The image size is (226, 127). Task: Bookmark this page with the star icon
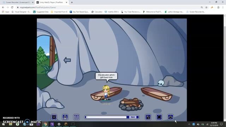tap(206, 7)
